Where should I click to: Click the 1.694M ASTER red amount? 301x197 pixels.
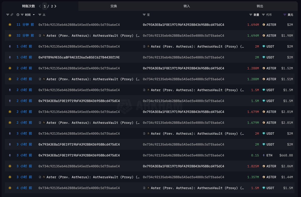click(253, 25)
